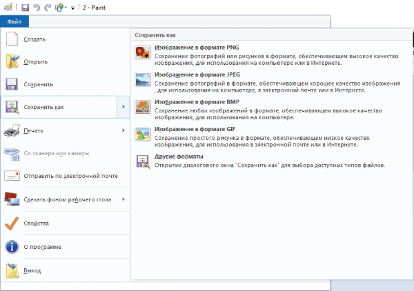Undo using the quick access arrow
This screenshot has width=414, height=291.
click(x=37, y=8)
